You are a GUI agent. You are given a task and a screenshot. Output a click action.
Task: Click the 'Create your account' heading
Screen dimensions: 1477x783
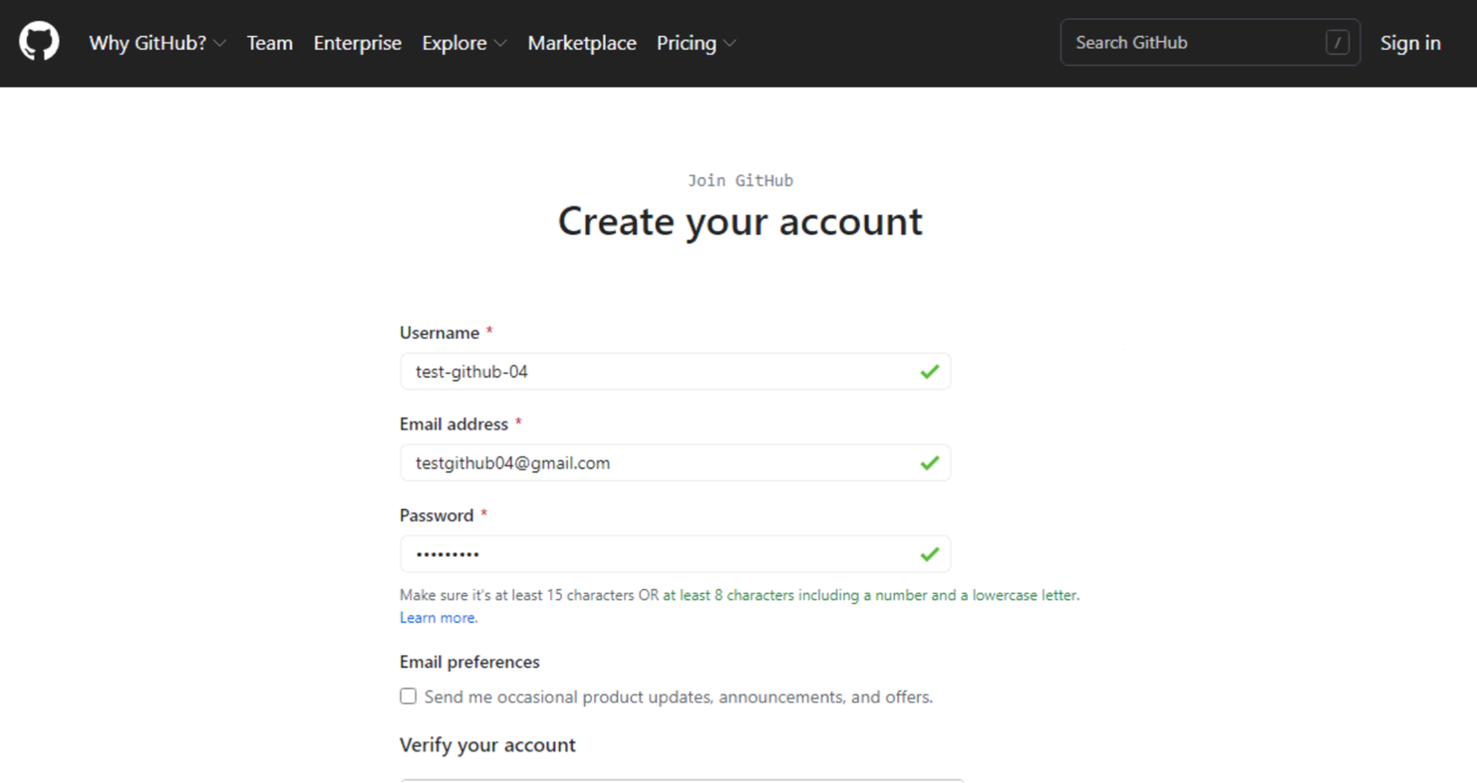[740, 221]
